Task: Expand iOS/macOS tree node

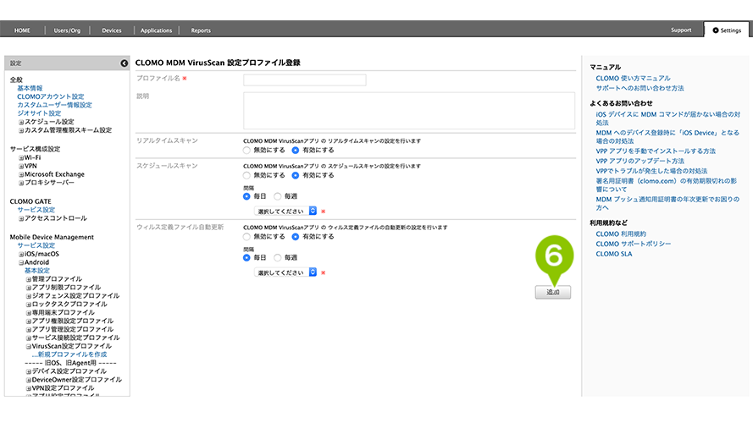Action: [21, 254]
